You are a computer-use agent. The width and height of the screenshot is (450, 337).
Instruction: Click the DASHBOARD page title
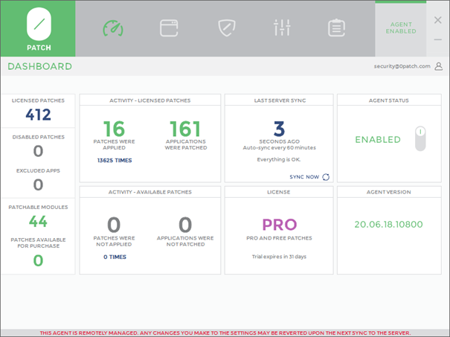pyautogui.click(x=39, y=66)
